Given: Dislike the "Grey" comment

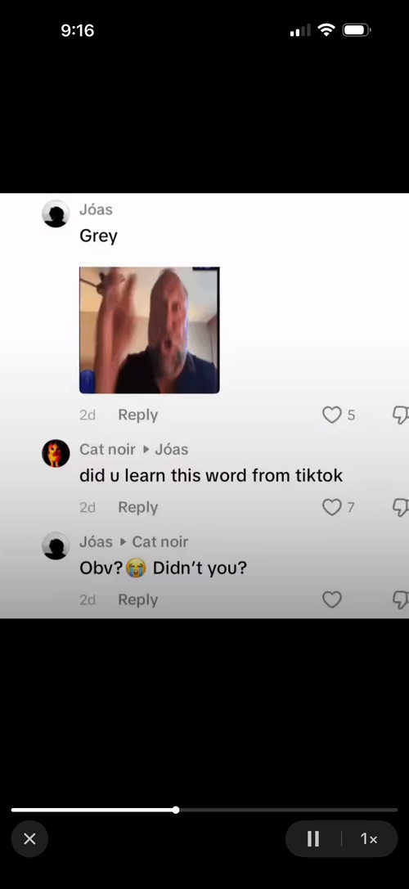Looking at the screenshot, I should point(401,415).
